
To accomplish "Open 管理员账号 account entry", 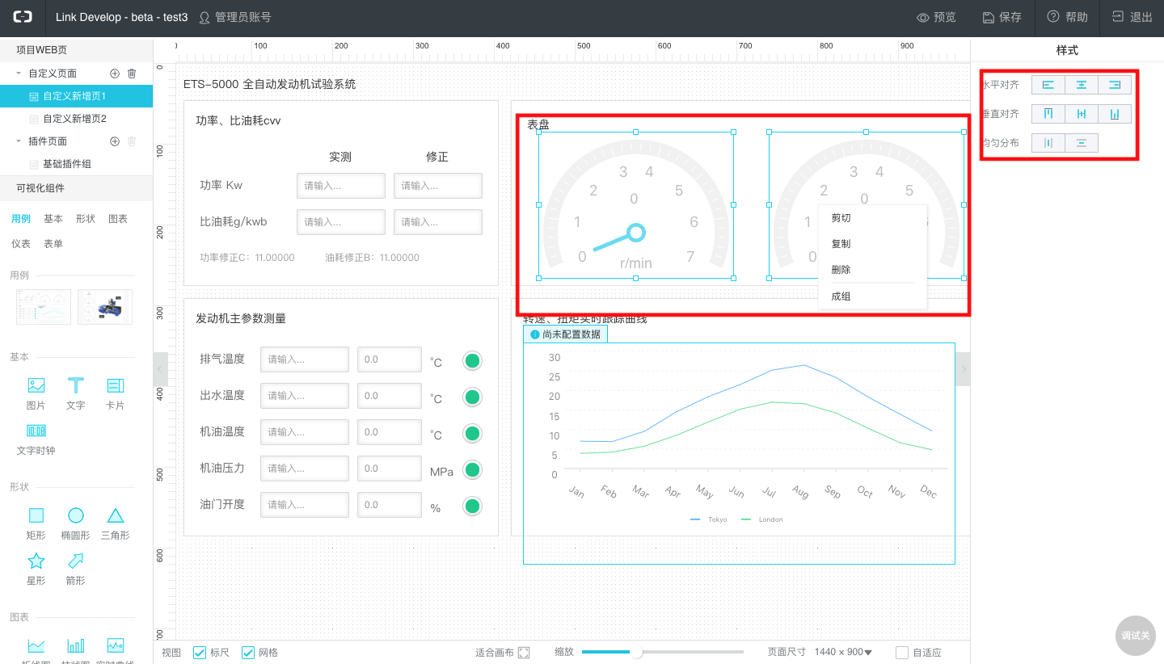I will (235, 17).
